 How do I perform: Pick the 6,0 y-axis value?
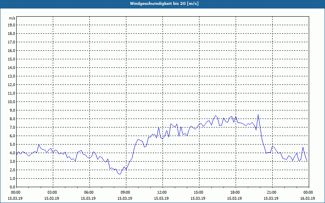12,136
